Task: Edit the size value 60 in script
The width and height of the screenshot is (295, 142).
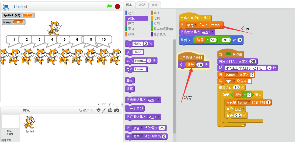Action: tap(253, 61)
